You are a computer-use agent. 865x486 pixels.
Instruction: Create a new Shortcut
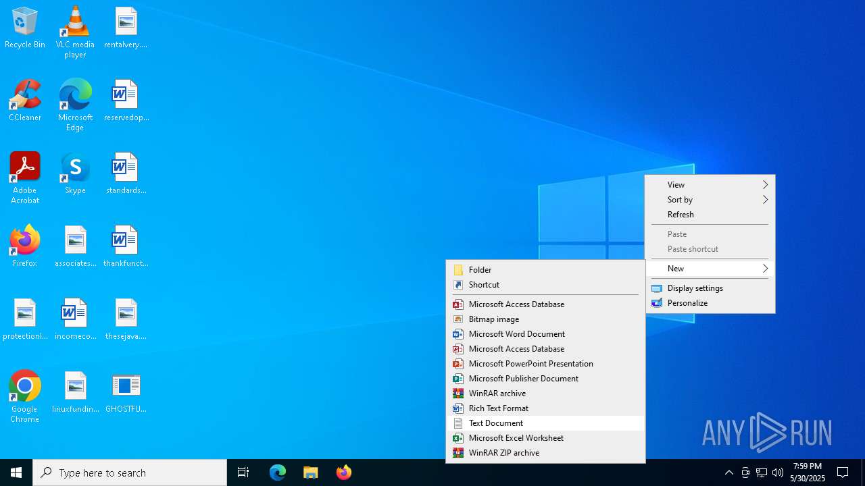coord(545,285)
